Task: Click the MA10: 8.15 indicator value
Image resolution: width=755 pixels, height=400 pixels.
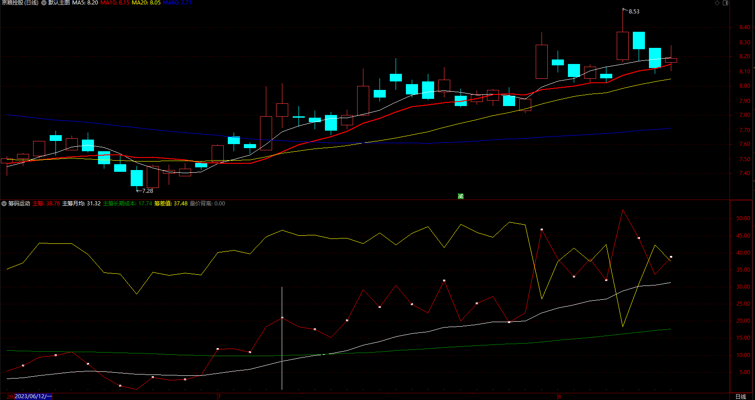Action: tap(115, 3)
